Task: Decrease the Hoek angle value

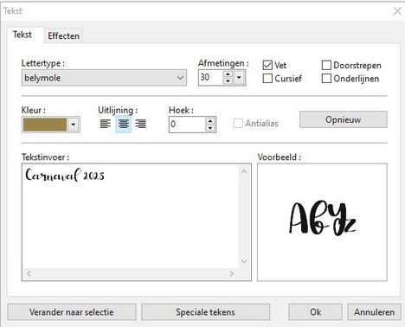Action: (x=210, y=128)
